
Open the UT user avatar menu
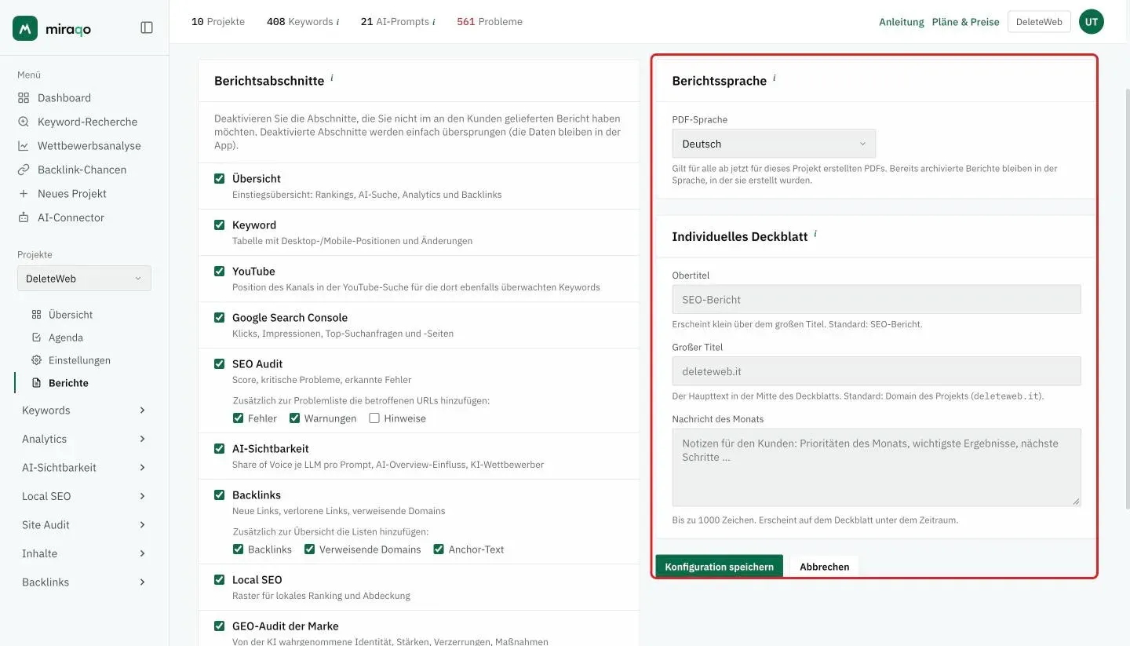click(1092, 22)
